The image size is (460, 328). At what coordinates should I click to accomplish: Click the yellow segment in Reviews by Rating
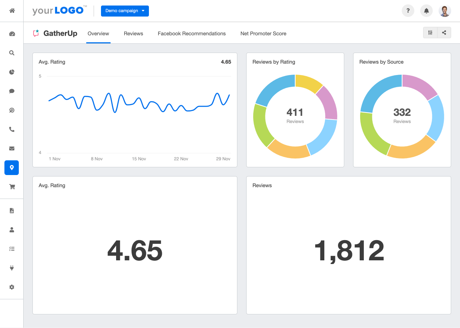(307, 83)
